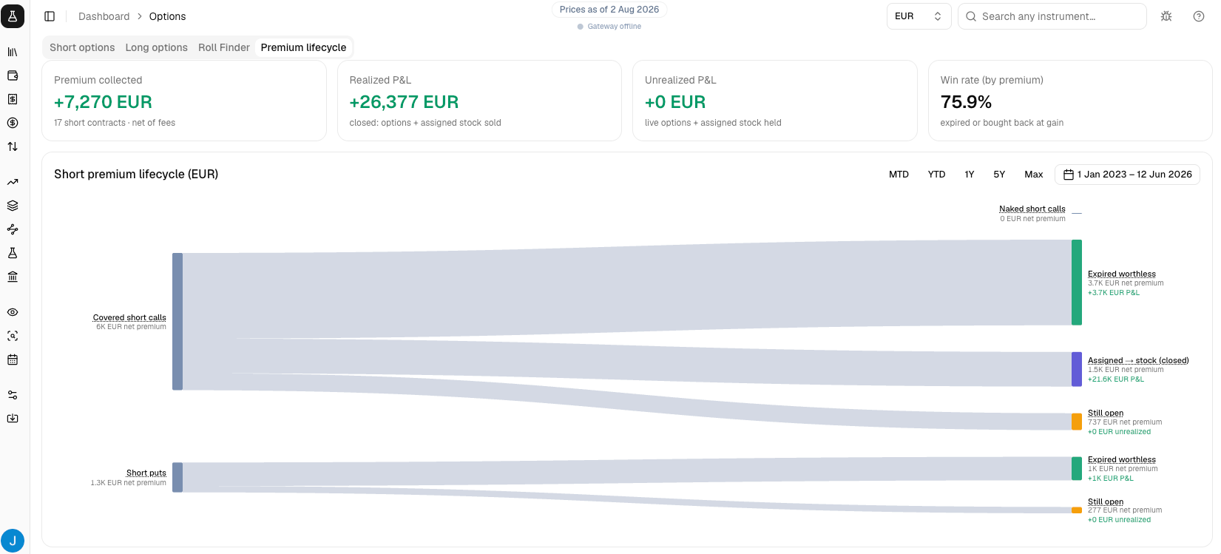Viewport: 1221px width, 554px height.
Task: Select the YTD range option
Action: tap(936, 175)
